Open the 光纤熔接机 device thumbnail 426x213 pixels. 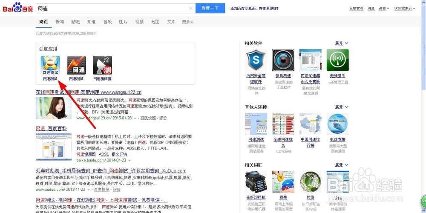256,182
